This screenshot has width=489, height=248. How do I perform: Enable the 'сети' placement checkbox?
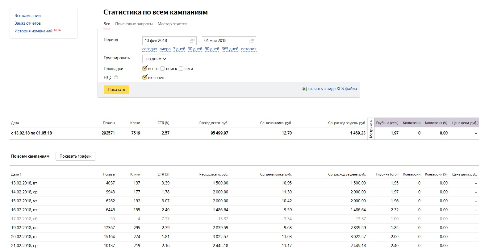pos(181,68)
